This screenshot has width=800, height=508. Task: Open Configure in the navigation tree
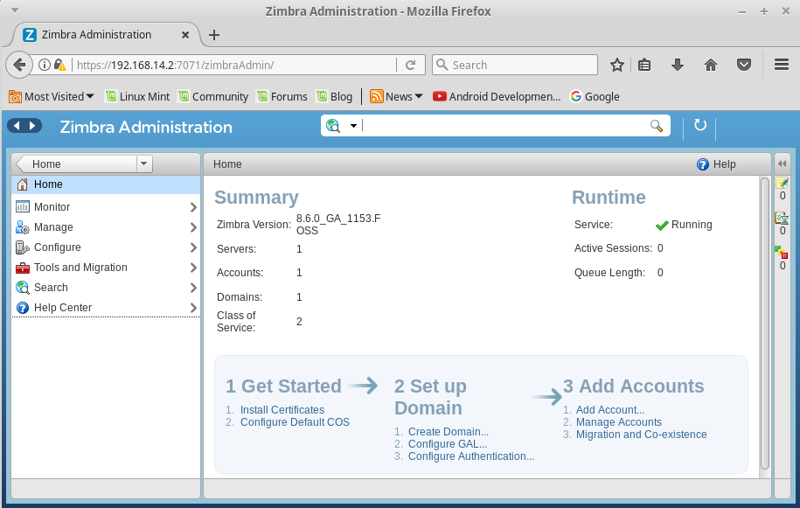pos(106,247)
